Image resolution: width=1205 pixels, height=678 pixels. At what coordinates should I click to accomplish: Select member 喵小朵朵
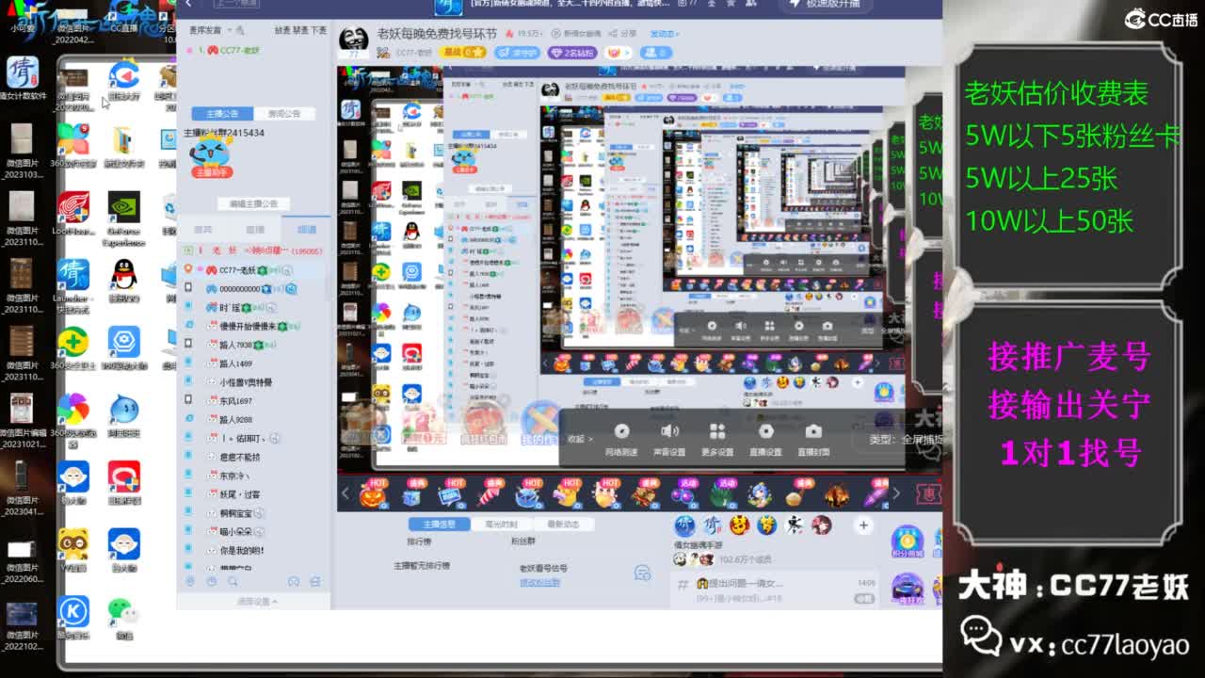pos(254,531)
